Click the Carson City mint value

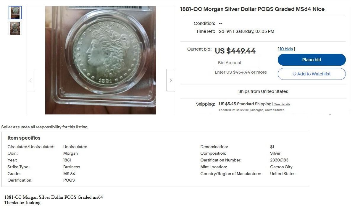click(x=281, y=167)
